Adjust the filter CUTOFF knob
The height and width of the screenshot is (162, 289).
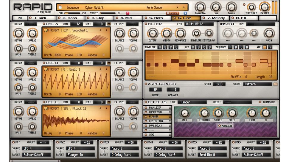tap(153, 34)
